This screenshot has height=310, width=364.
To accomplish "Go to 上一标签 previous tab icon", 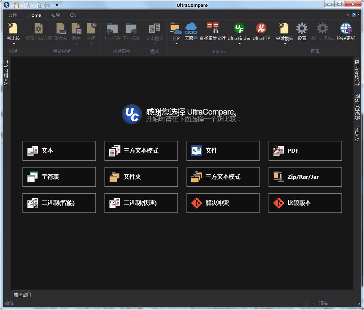I will coord(112,29).
